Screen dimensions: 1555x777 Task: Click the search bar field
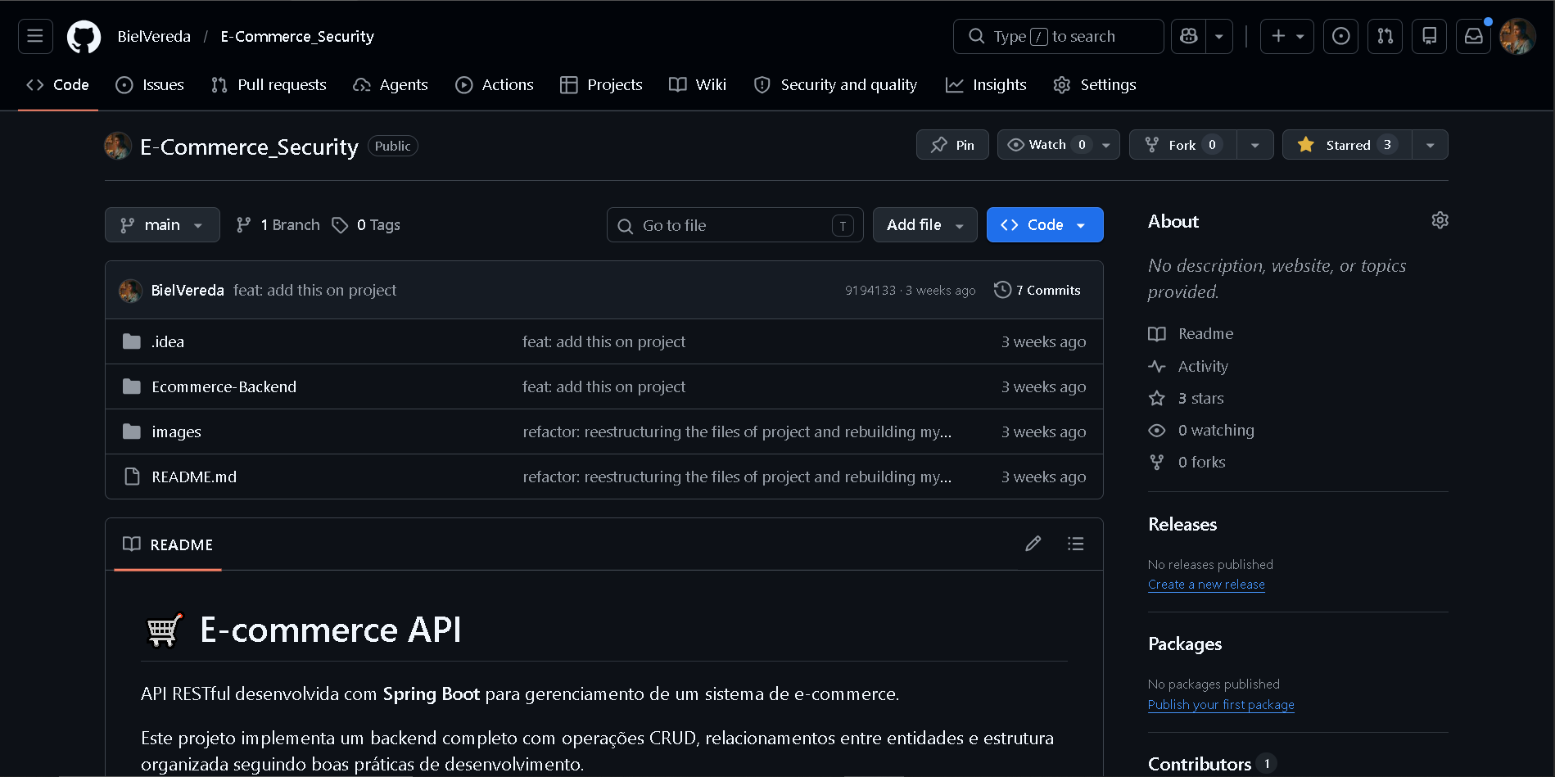click(x=1058, y=36)
